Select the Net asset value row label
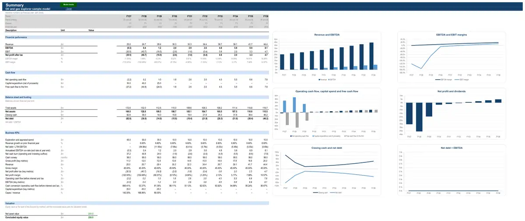 13,214
